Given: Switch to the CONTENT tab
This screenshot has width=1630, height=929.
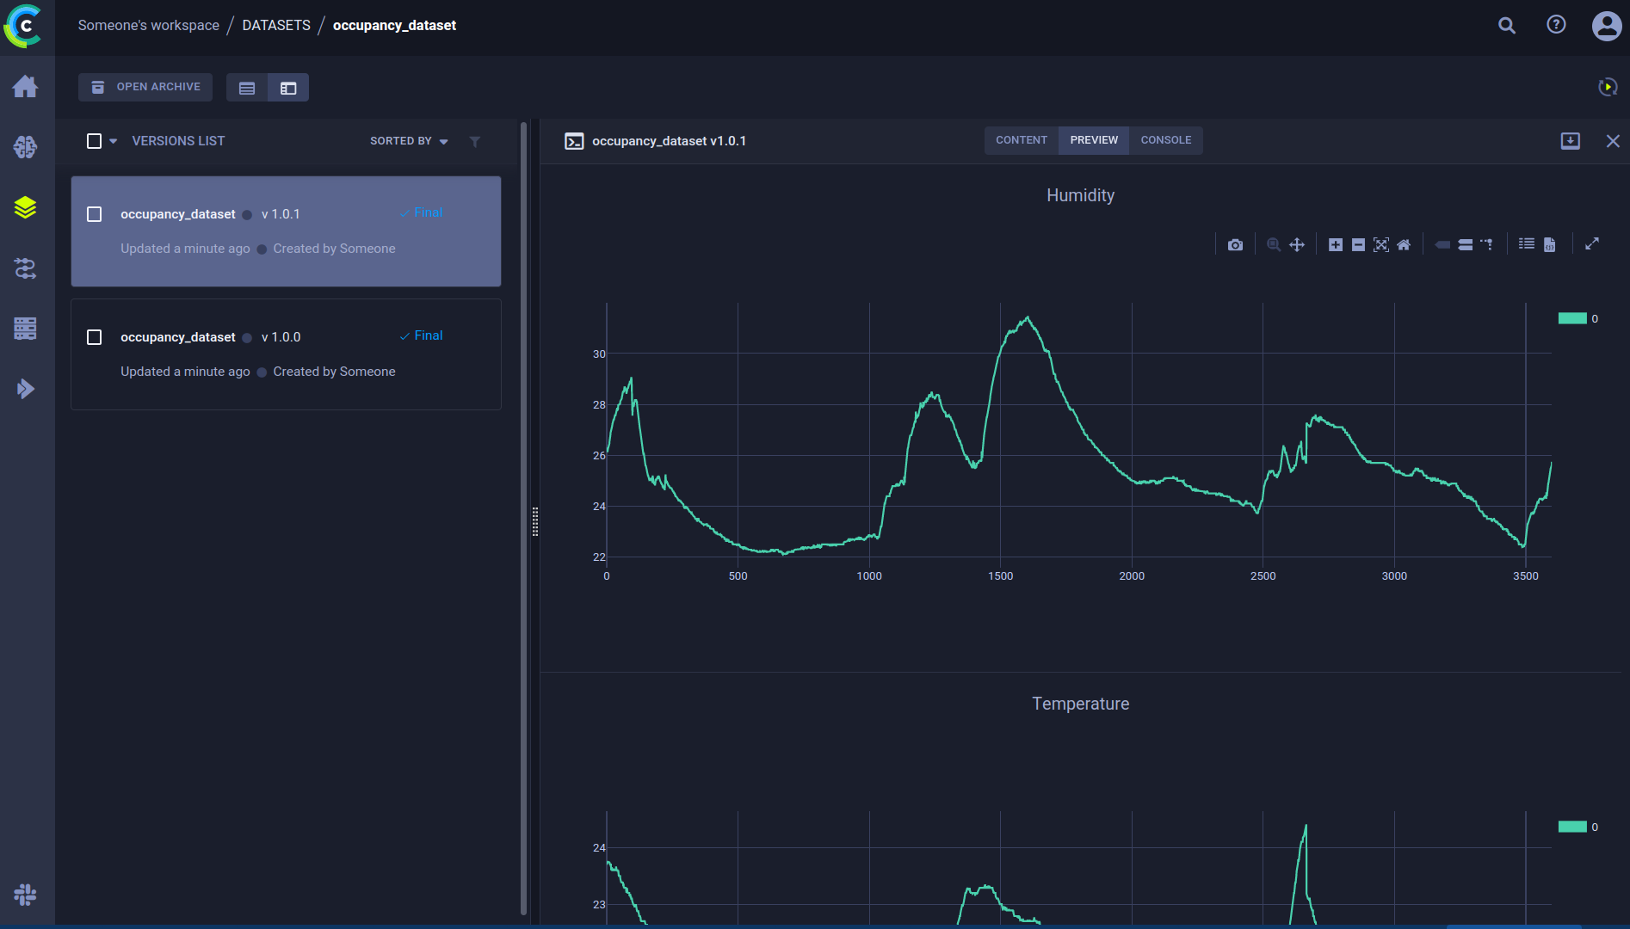Looking at the screenshot, I should (1022, 140).
